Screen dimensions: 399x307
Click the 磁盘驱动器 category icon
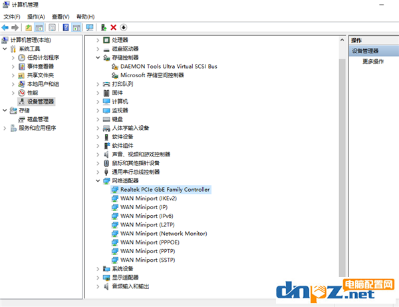(106, 49)
